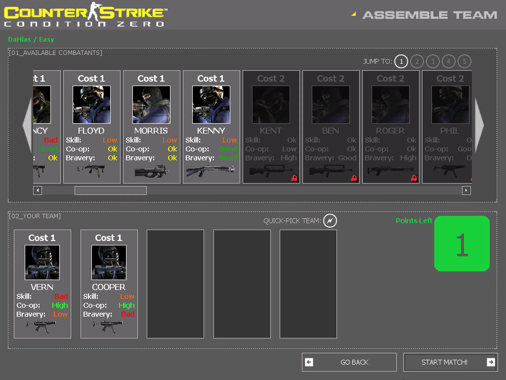Jump to combatant page 2
506x380 pixels.
click(417, 61)
